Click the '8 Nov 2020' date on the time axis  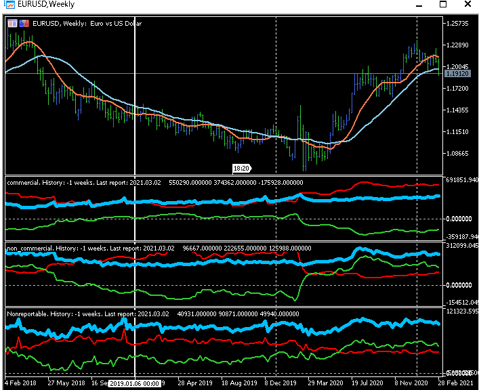point(411,383)
